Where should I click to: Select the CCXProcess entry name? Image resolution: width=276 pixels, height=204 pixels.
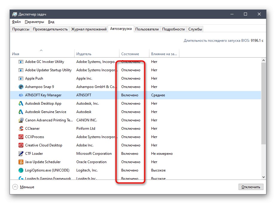tap(34, 137)
